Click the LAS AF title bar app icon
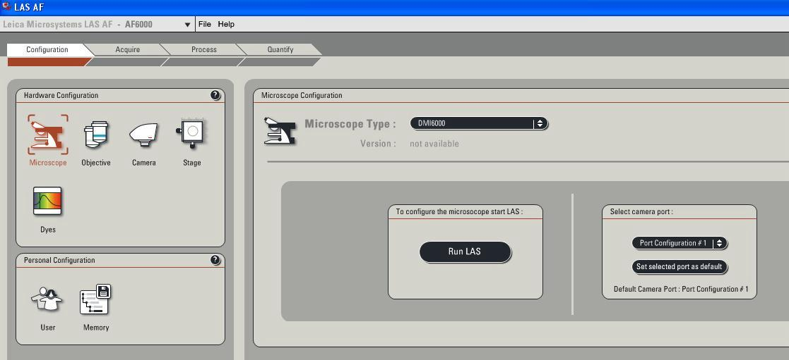 pos(6,7)
